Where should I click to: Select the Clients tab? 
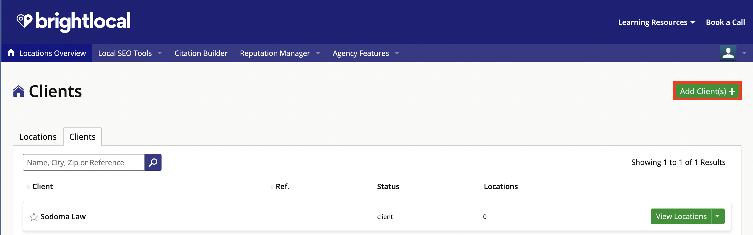point(82,137)
